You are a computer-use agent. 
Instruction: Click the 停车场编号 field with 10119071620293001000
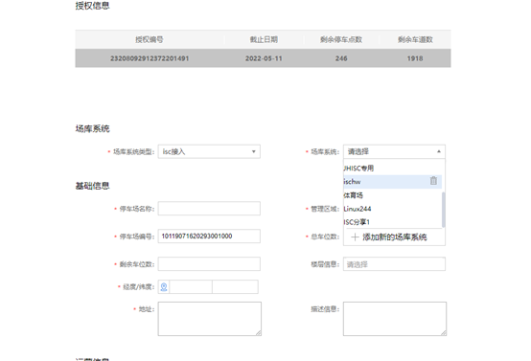[x=209, y=237]
